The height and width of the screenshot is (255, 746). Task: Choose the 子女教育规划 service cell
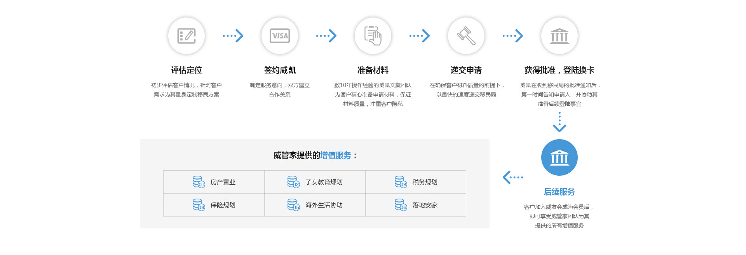(x=315, y=182)
